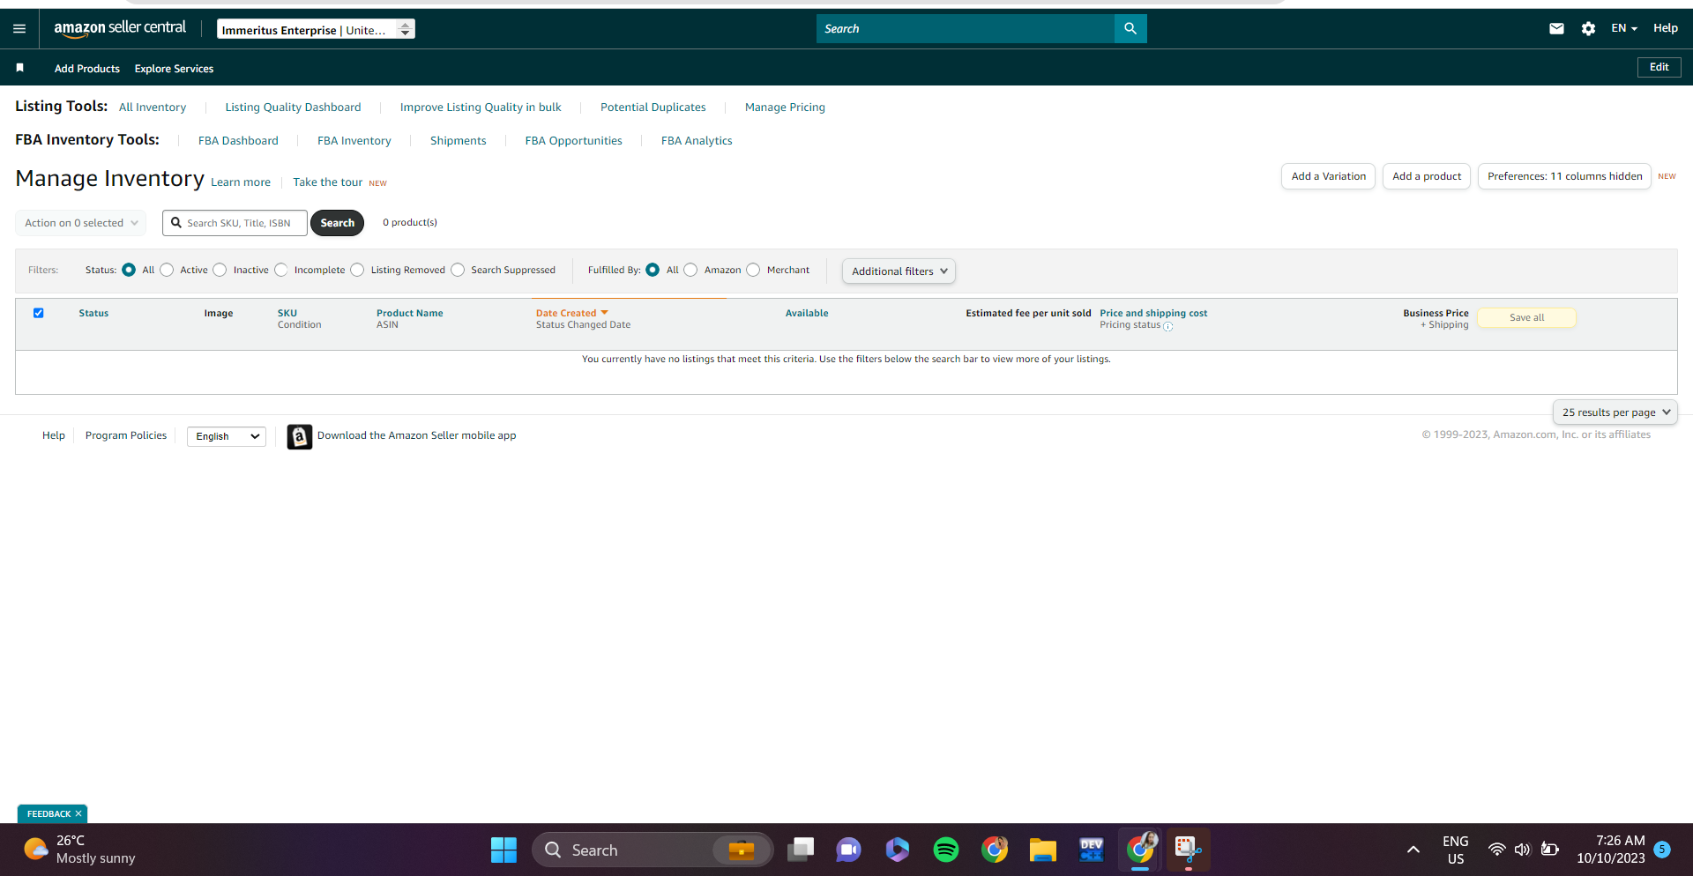Open Spotify from the taskbar
Image resolution: width=1693 pixels, height=876 pixels.
click(x=946, y=850)
